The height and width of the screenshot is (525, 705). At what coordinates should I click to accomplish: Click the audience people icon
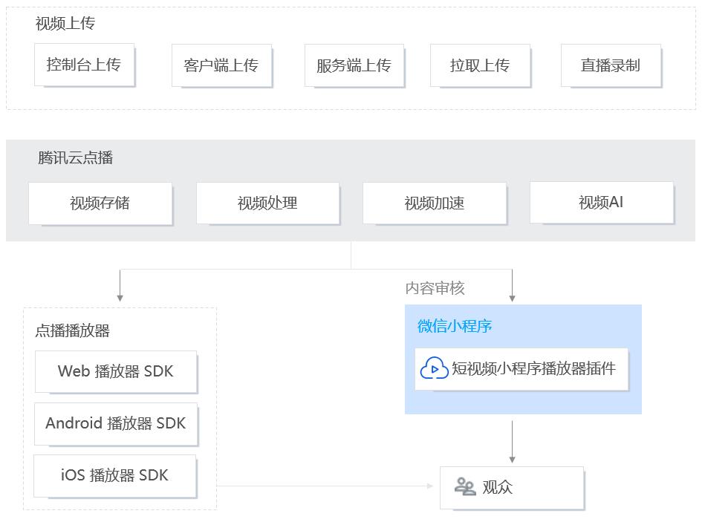pyautogui.click(x=465, y=486)
